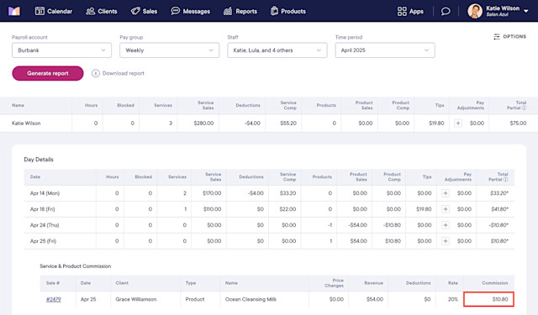Add pay adjustment for Apr 24 row
This screenshot has height=315, width=538.
(446, 225)
